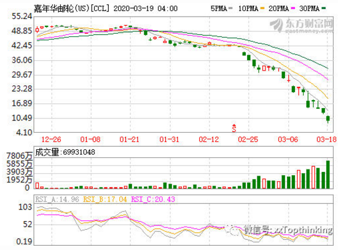Select the 5855万 volume axis label
338x250 pixels.
(x=20, y=164)
